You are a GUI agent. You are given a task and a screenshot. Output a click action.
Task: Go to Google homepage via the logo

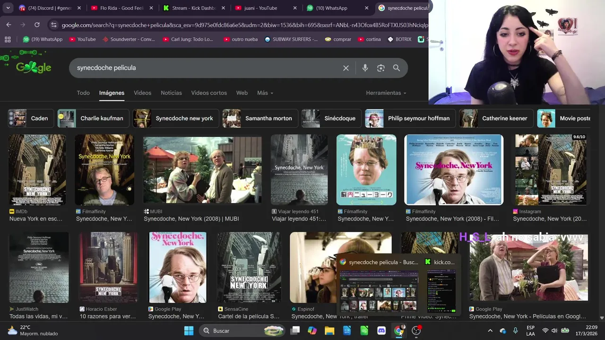coord(33,68)
